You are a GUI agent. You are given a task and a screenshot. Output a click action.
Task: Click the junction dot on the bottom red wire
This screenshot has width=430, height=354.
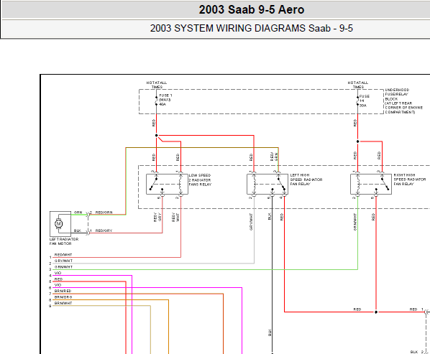coord(376,312)
